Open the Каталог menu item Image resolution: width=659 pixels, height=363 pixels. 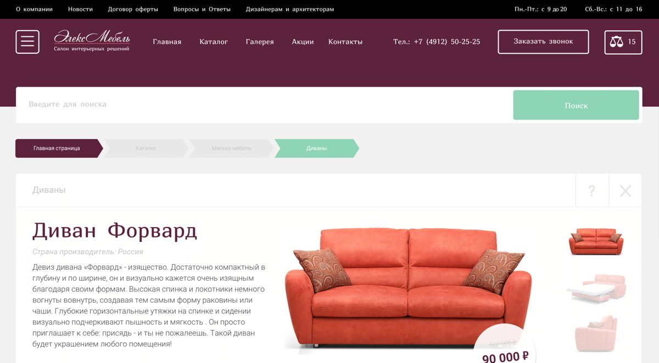pos(214,42)
